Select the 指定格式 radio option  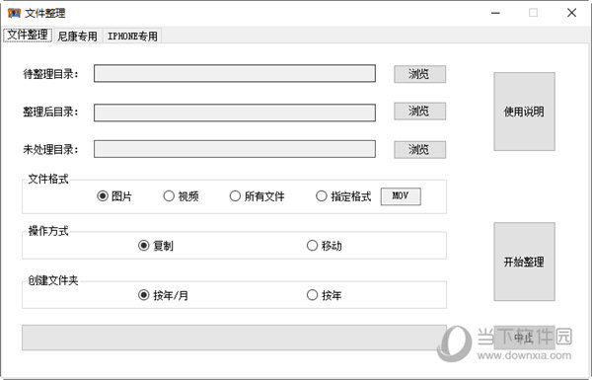(343, 196)
